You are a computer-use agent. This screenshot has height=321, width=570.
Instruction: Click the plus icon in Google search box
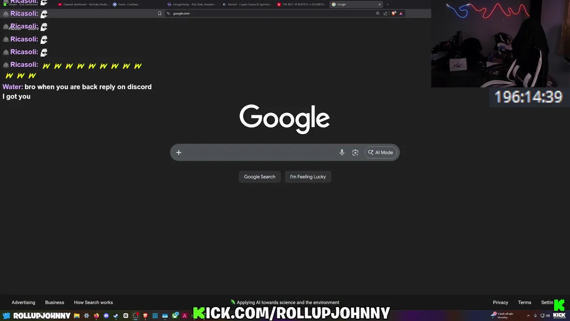179,152
